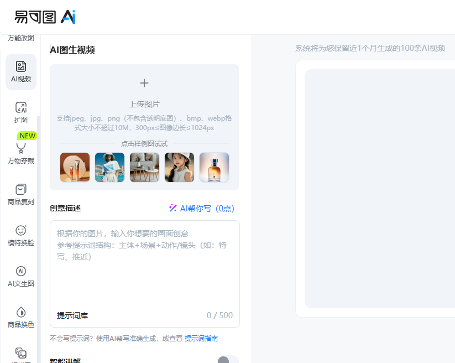This screenshot has height=363, width=455.
Task: Choose the woman in white t-shirt sample
Action: pos(109,167)
